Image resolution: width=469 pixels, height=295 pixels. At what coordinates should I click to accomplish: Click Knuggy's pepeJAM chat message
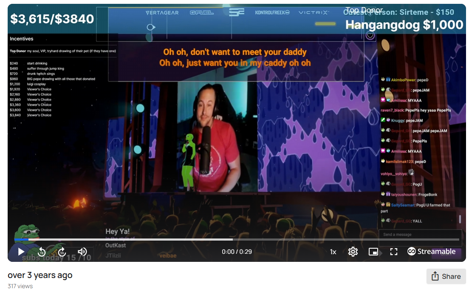click(x=402, y=121)
